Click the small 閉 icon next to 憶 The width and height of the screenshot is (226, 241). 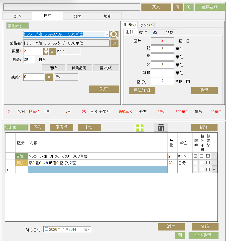[188, 7]
